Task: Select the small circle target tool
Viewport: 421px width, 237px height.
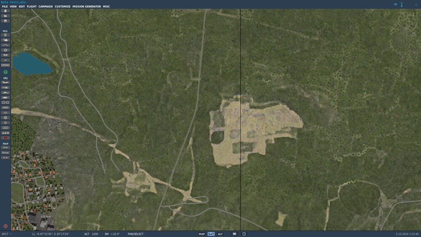Action: coord(5,123)
